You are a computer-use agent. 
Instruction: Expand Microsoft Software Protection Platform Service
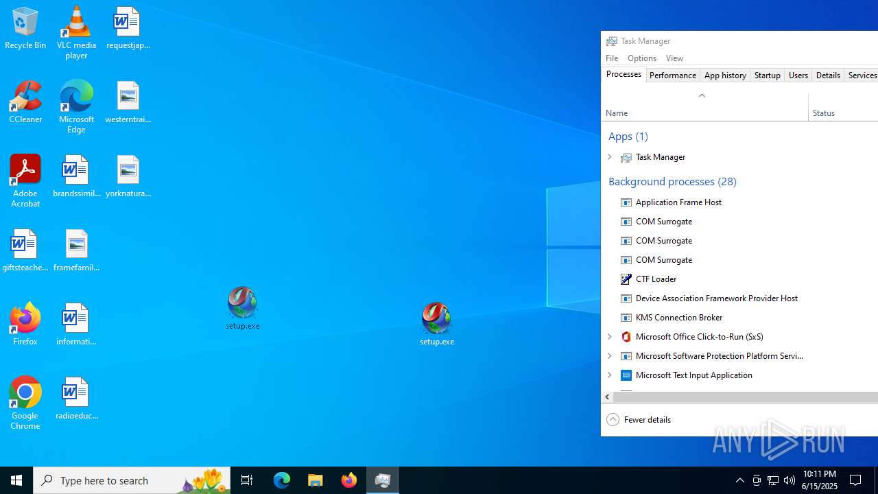pyautogui.click(x=610, y=356)
